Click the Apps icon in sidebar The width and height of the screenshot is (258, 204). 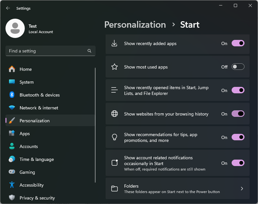click(x=12, y=133)
